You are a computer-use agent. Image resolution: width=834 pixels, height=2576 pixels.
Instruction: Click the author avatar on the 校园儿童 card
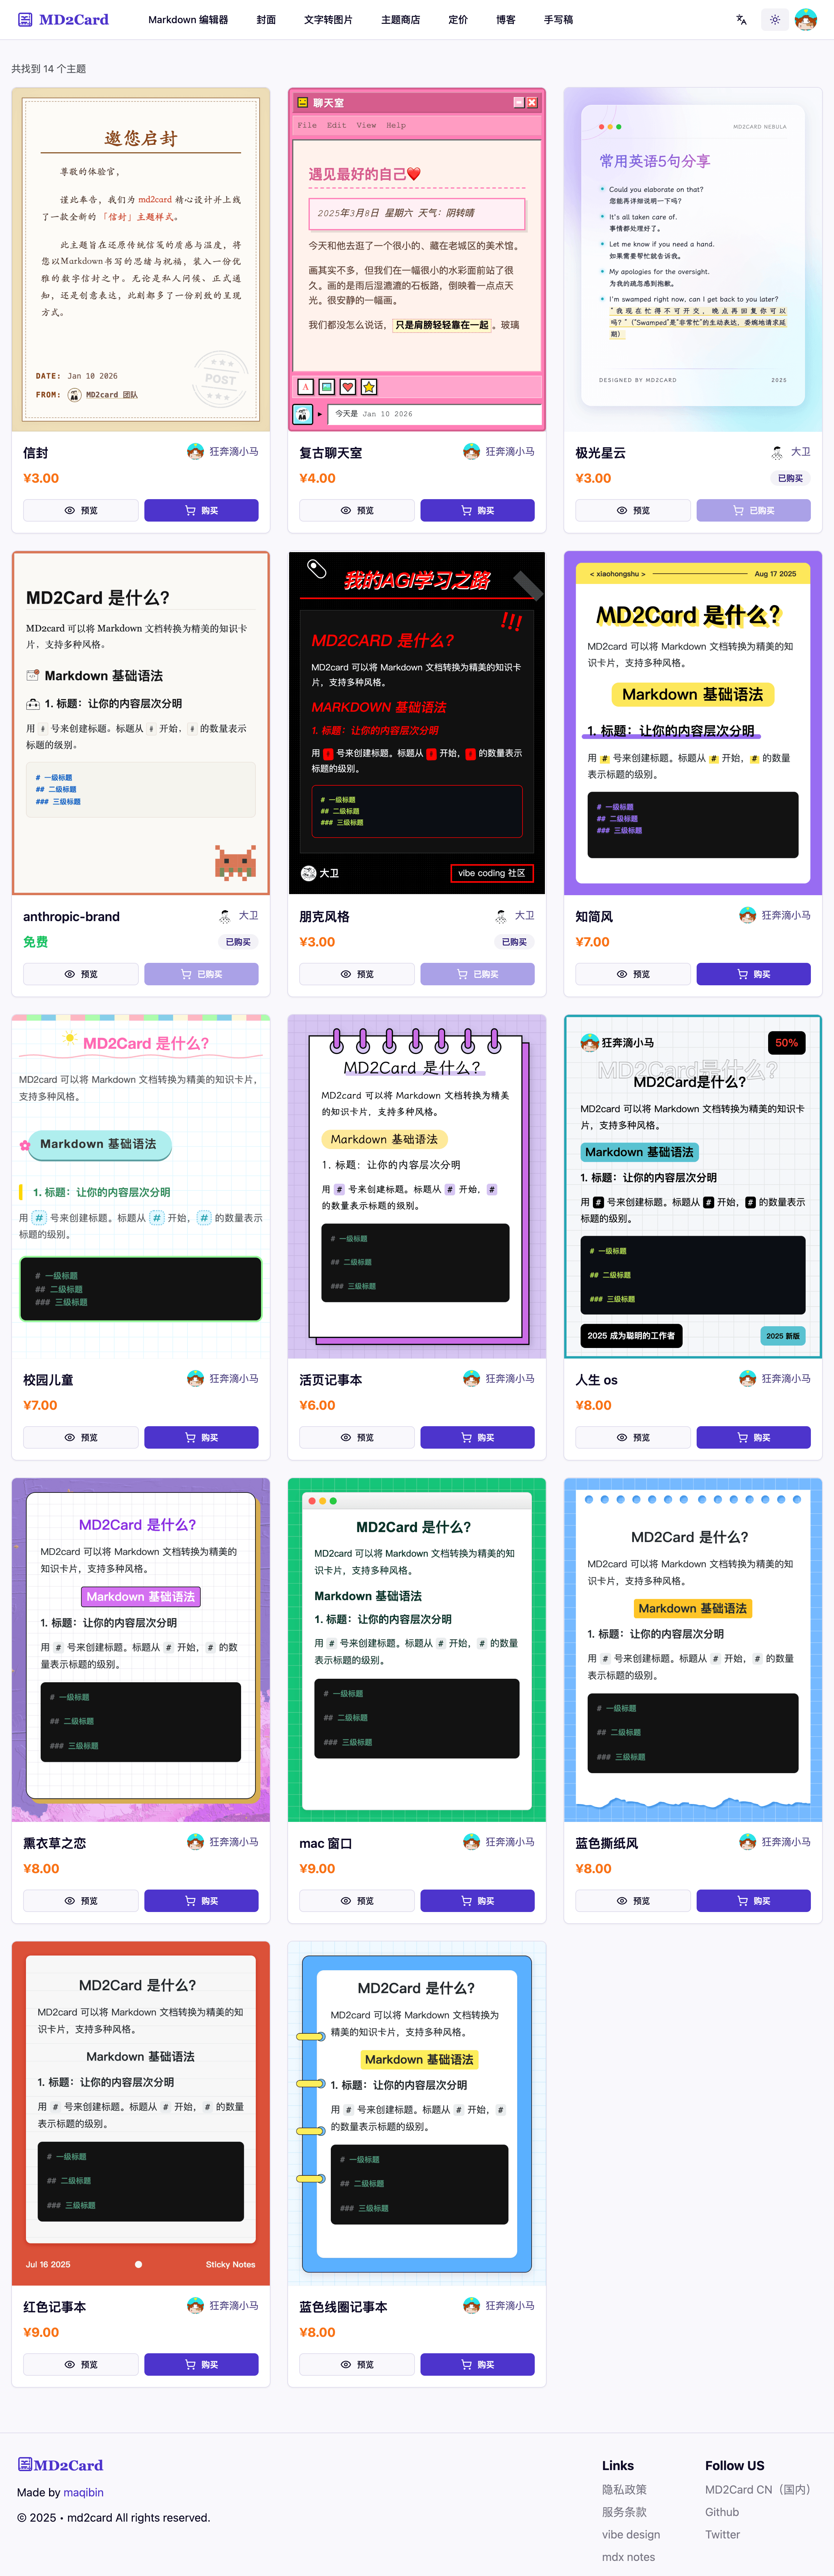point(196,1378)
